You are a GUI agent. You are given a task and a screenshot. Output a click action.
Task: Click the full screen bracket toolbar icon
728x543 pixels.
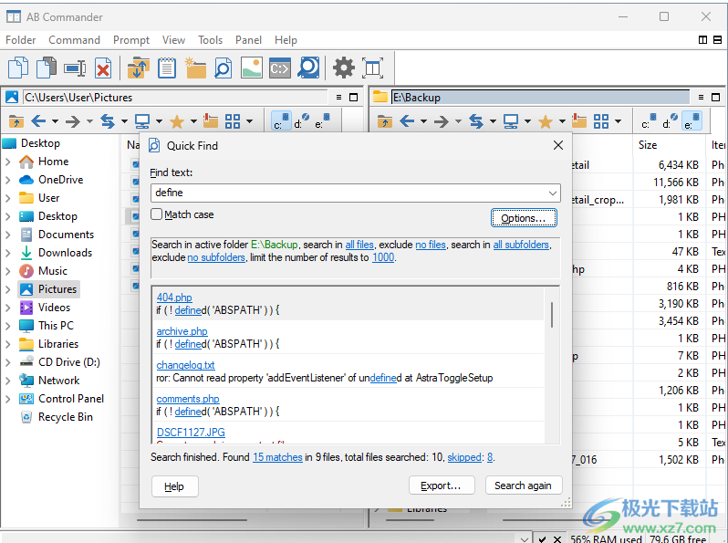click(x=372, y=68)
